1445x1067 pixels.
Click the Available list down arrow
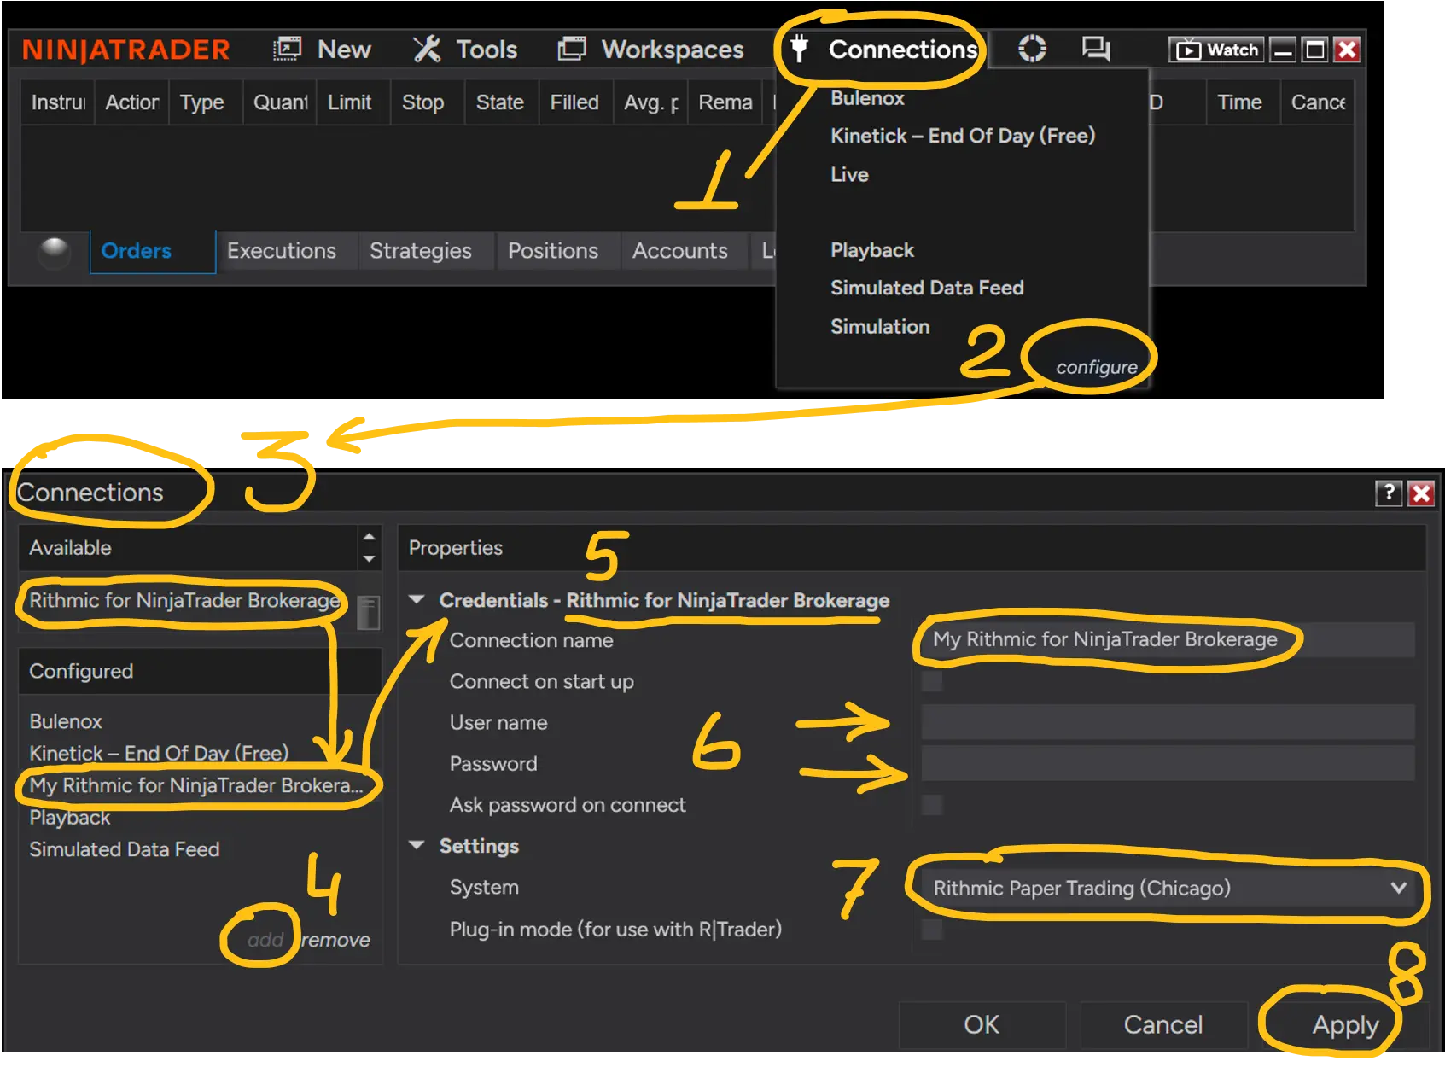click(369, 559)
